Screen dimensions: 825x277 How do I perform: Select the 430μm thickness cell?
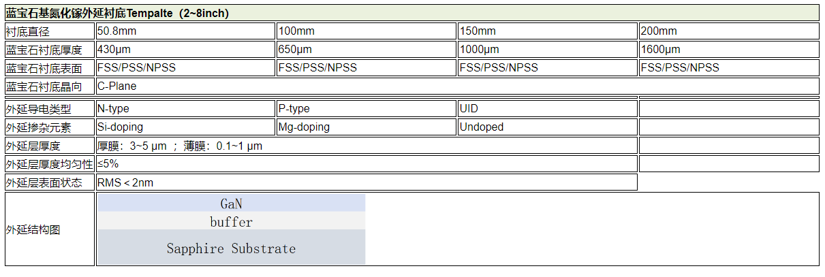point(185,50)
